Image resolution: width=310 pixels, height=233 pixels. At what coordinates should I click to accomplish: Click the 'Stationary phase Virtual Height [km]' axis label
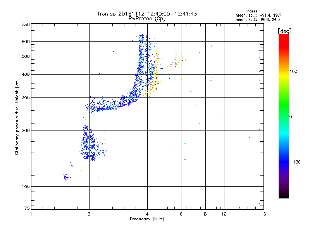point(17,116)
